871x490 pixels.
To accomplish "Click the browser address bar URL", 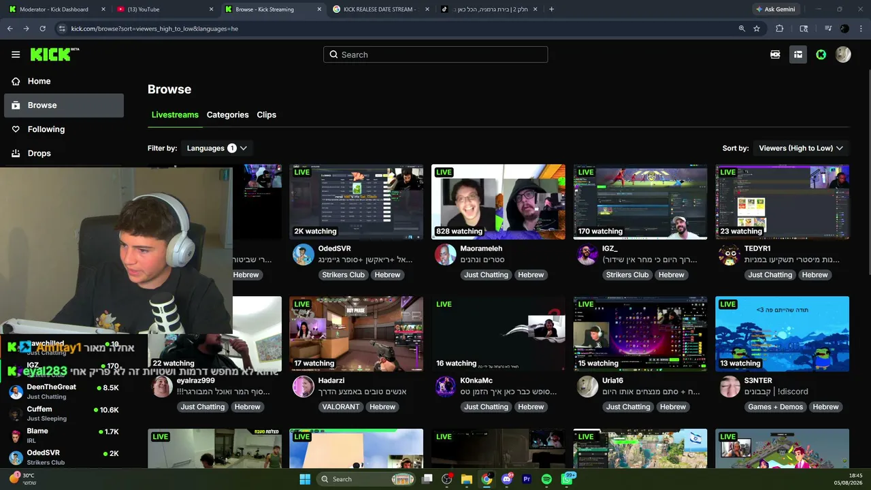I will (154, 29).
